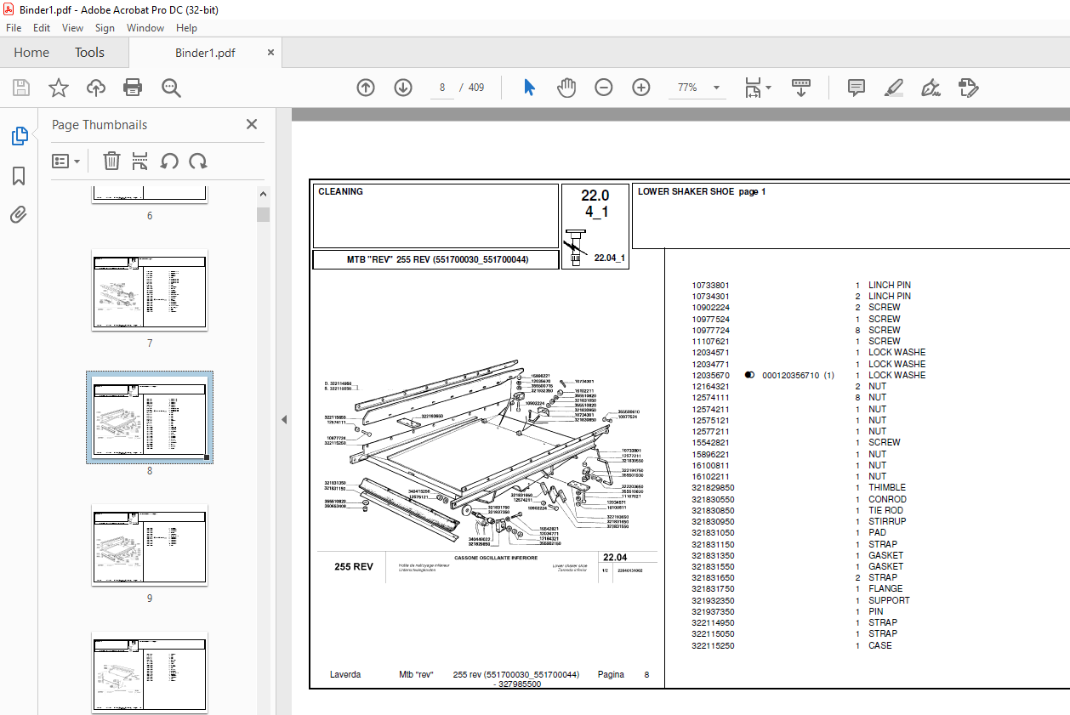Image resolution: width=1070 pixels, height=715 pixels.
Task: Open the Sign menu
Action: click(105, 28)
